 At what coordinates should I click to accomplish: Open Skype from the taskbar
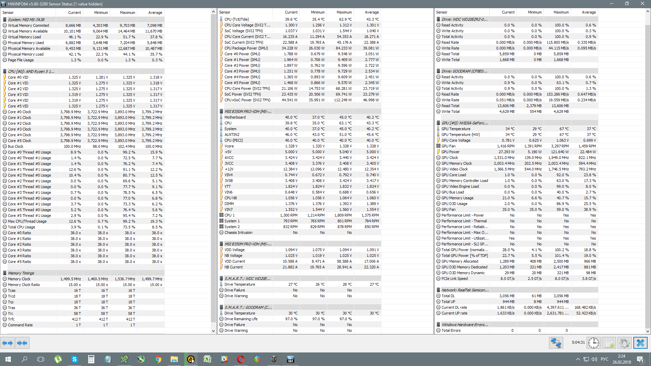tap(75, 359)
